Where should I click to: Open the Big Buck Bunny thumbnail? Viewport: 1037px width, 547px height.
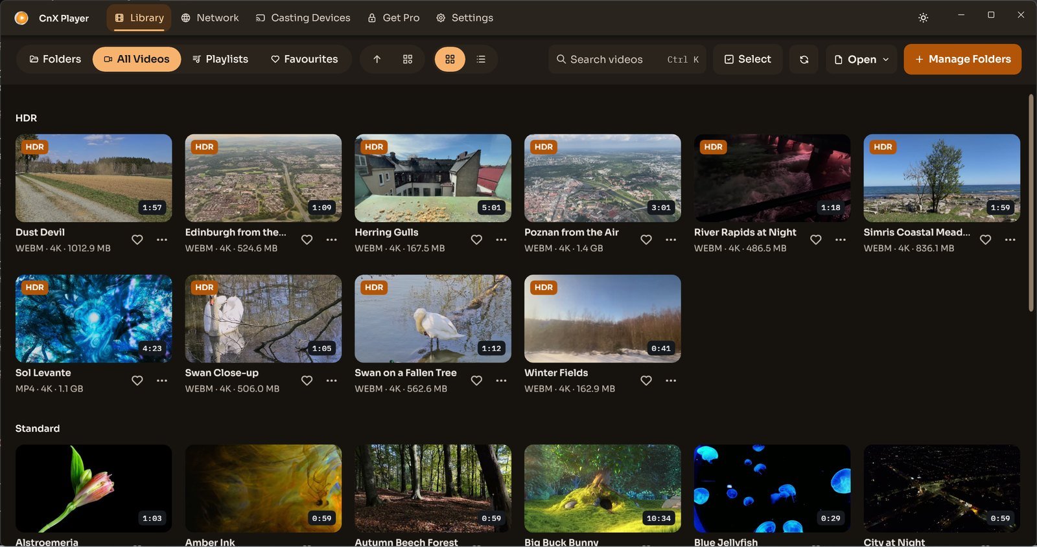click(x=603, y=488)
